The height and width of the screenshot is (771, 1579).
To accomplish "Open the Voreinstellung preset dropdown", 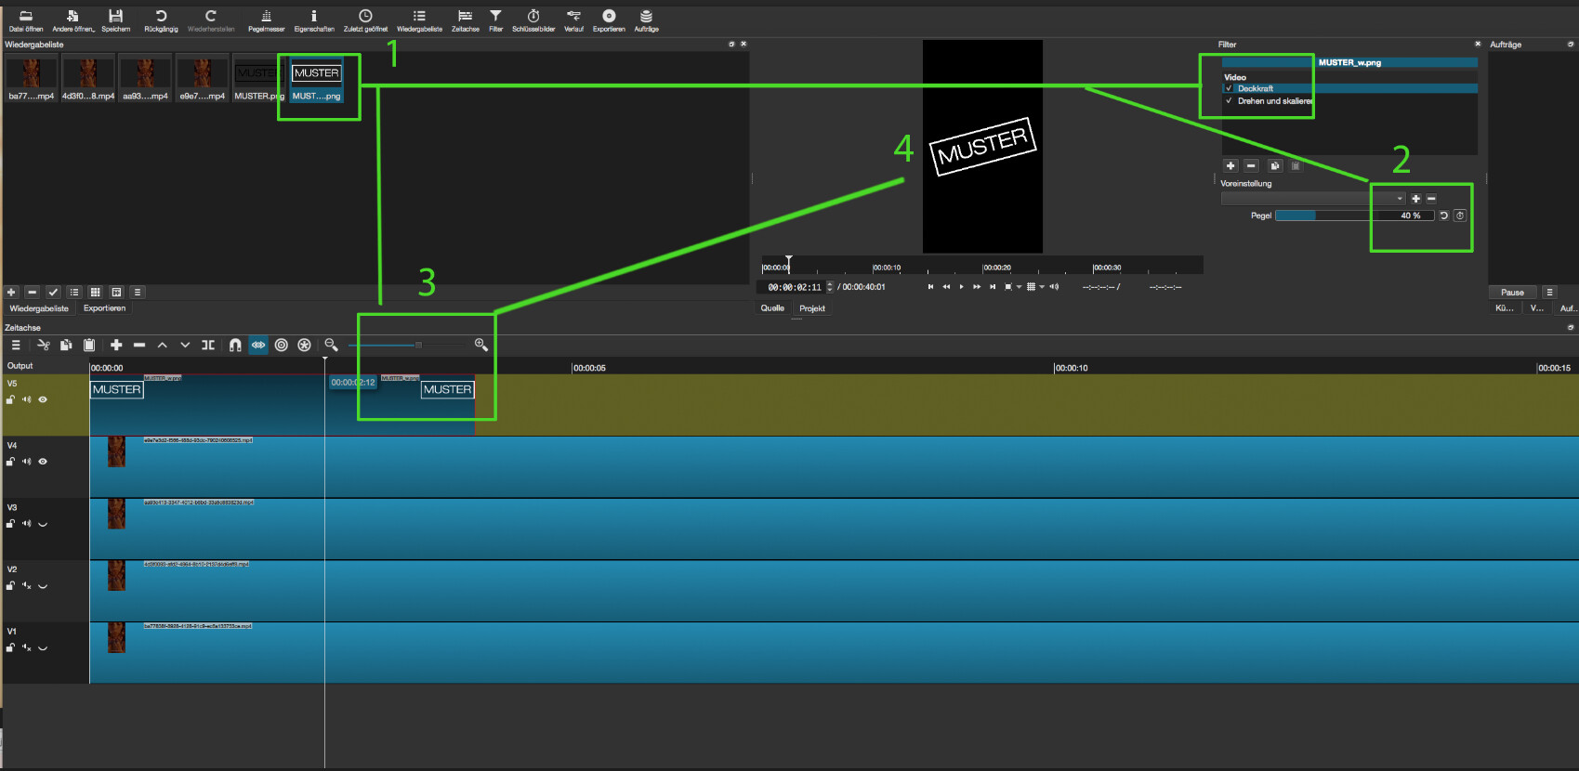I will (x=1314, y=199).
